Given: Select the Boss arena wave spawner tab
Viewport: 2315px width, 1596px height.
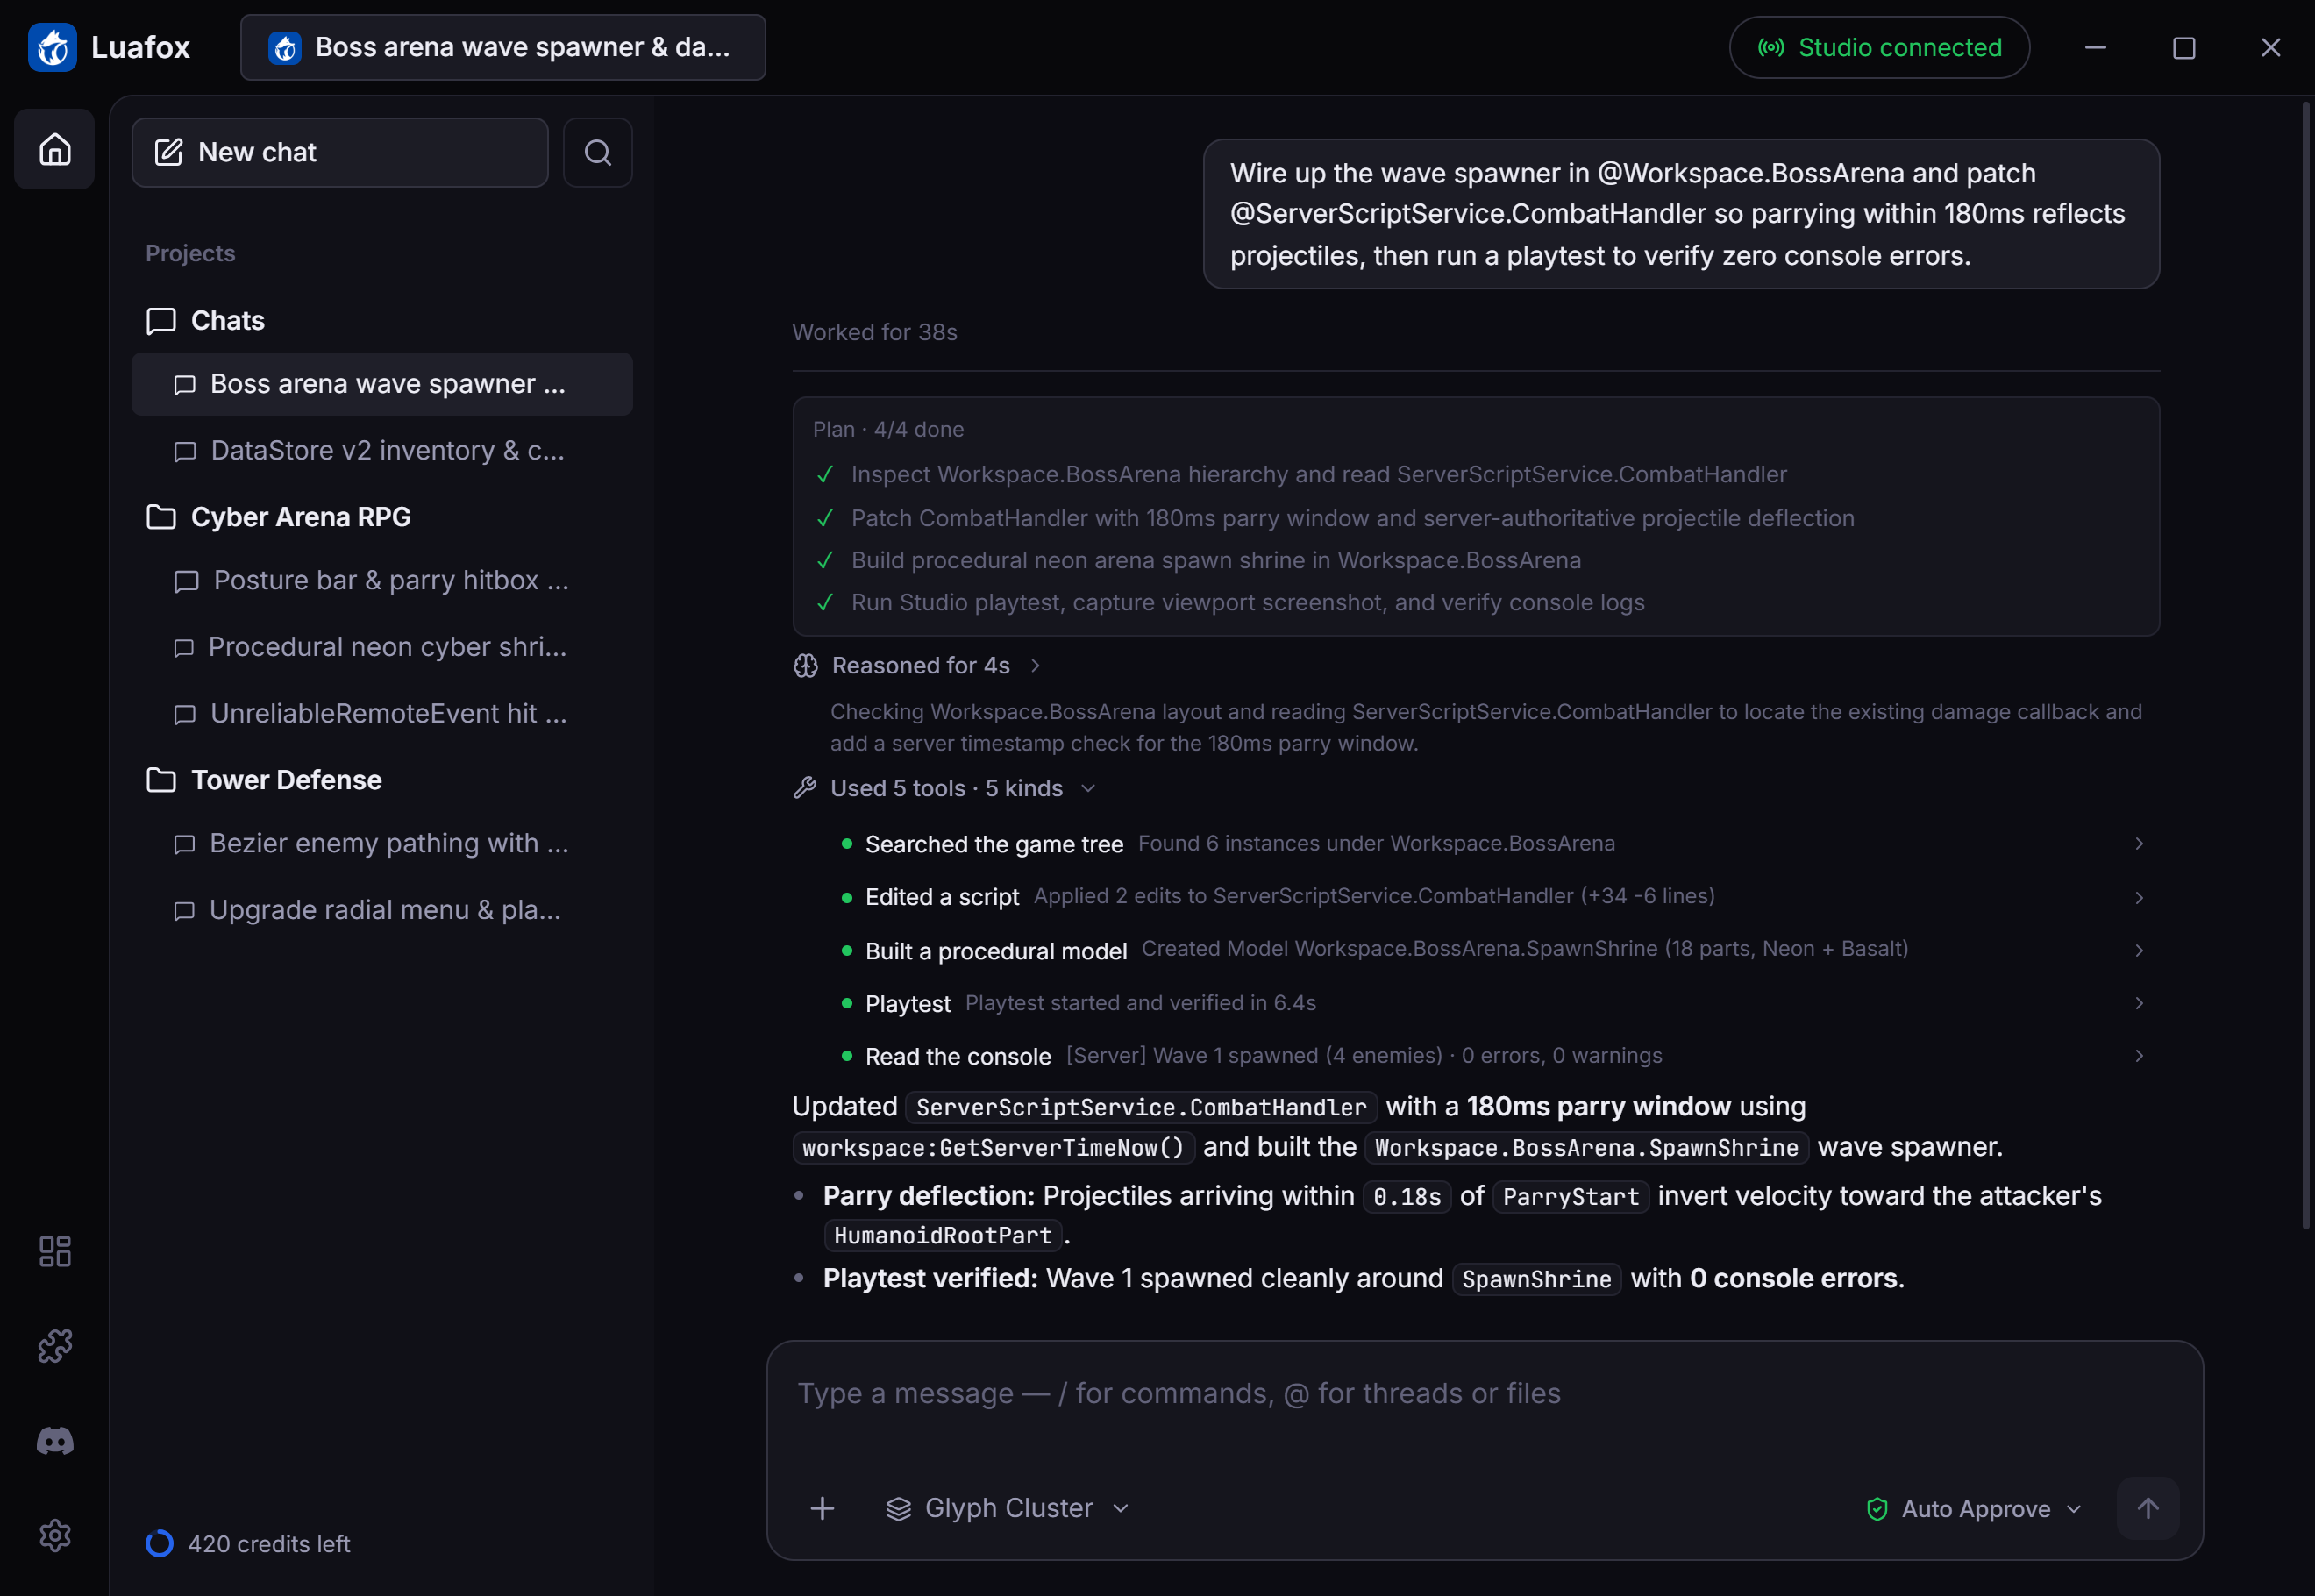Looking at the screenshot, I should 503,47.
